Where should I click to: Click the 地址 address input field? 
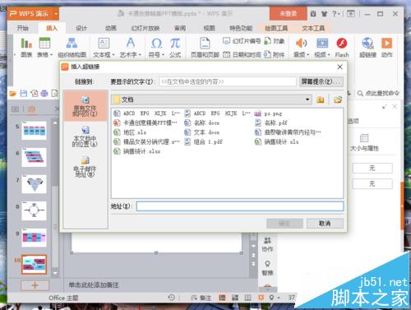pyautogui.click(x=240, y=206)
